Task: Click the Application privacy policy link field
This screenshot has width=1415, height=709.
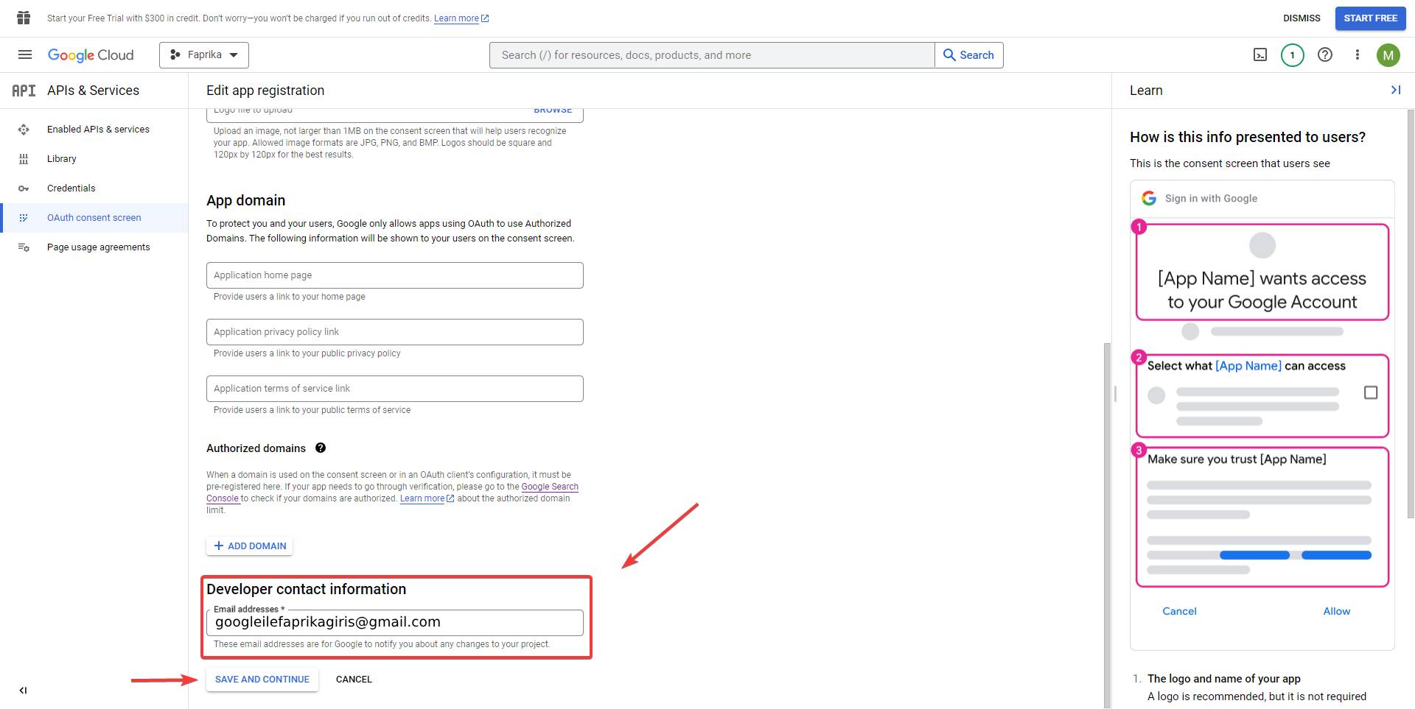Action: click(x=395, y=332)
